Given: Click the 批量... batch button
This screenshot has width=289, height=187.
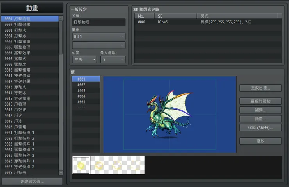Looking at the screenshot, I should tap(260, 119).
